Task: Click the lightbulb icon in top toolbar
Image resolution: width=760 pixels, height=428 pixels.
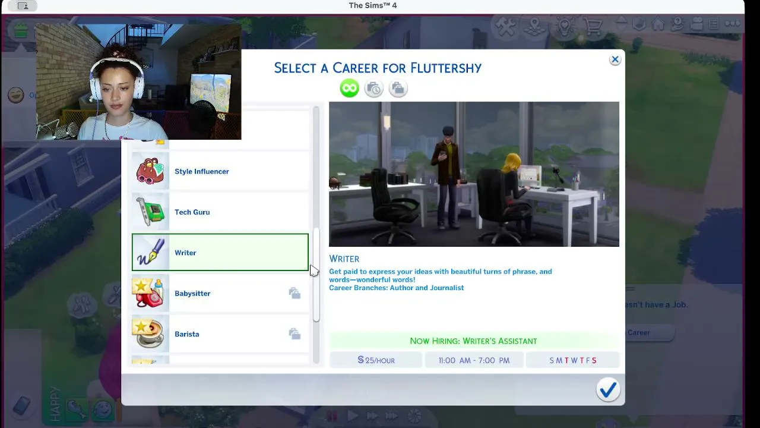Action: pyautogui.click(x=565, y=26)
